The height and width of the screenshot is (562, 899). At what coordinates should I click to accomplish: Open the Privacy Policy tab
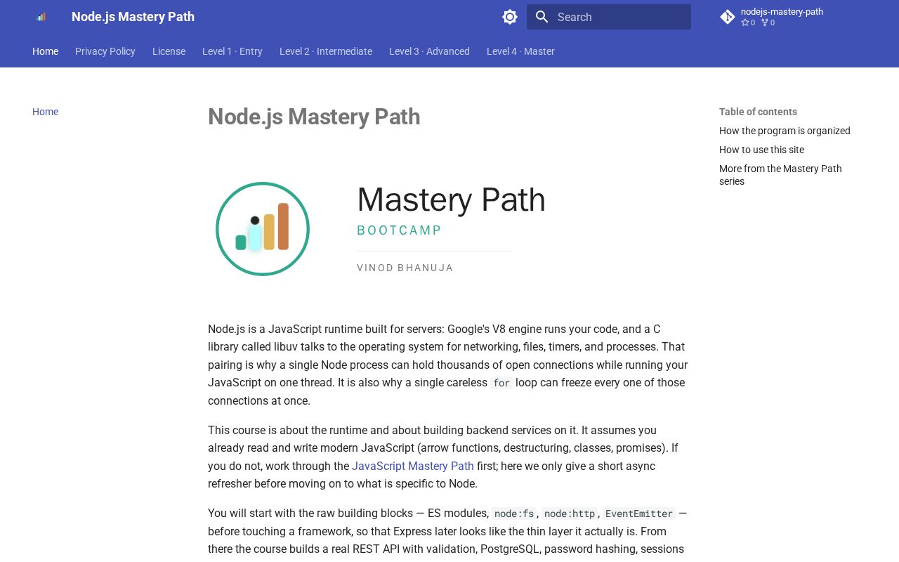[105, 51]
